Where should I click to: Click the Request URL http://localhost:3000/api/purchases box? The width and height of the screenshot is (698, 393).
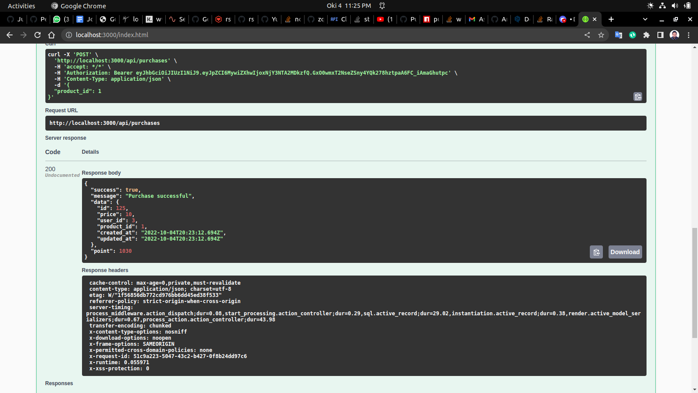[346, 123]
